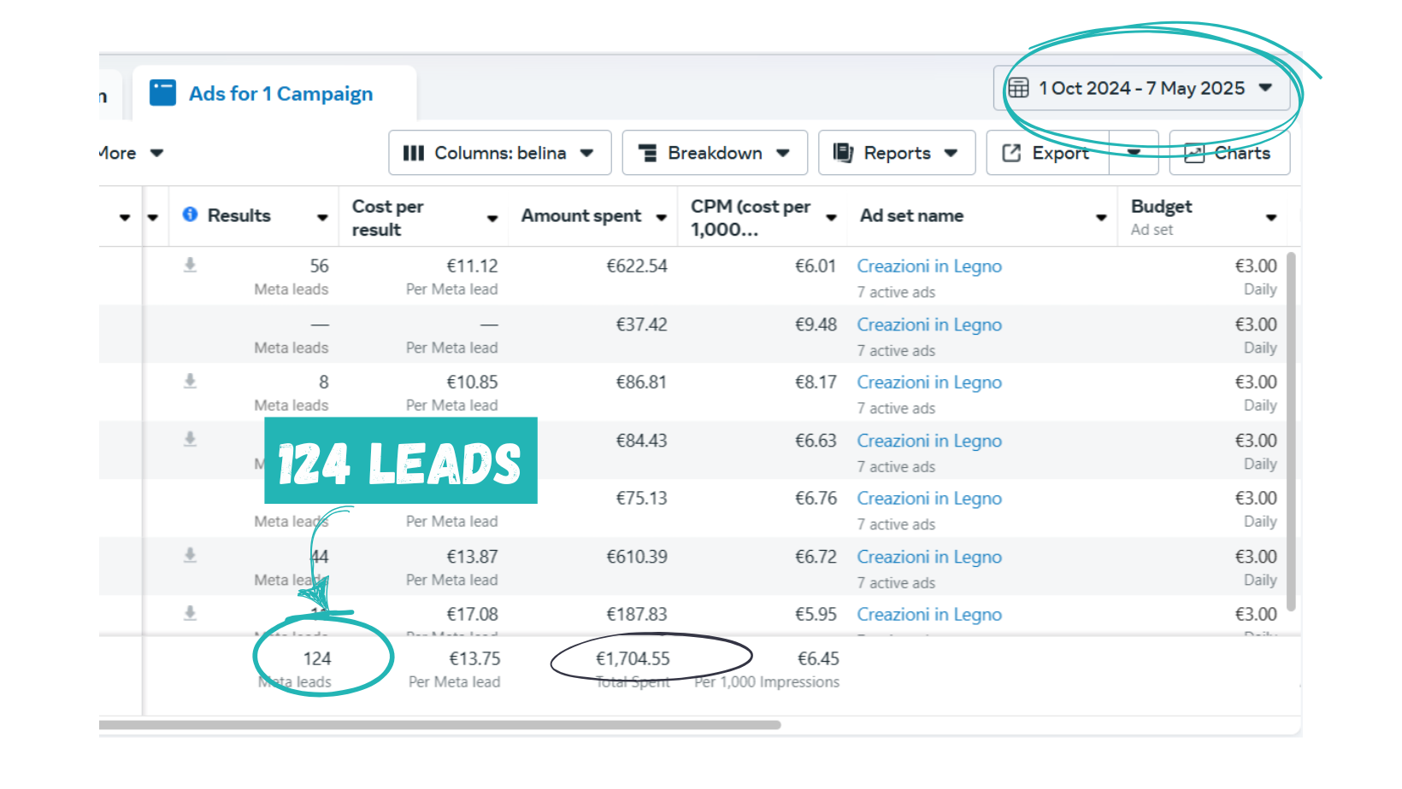
Task: Open Amount spent column sort arrow
Action: (x=661, y=218)
